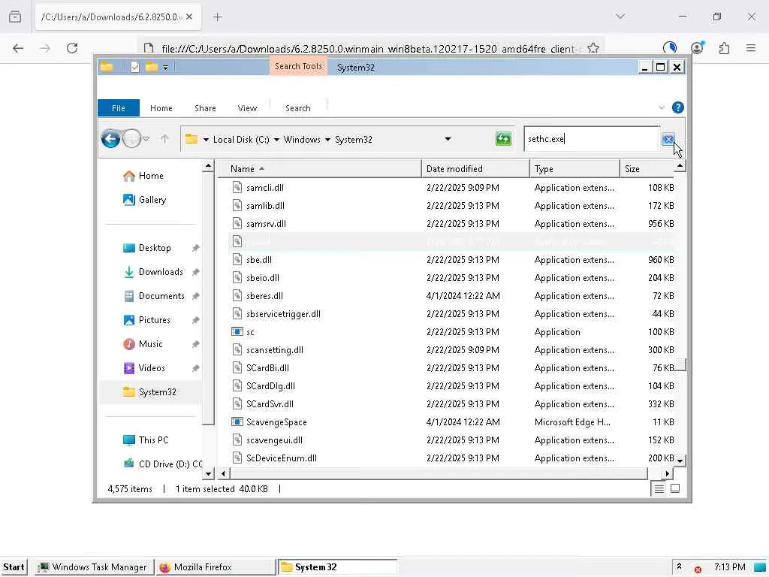This screenshot has height=577, width=769.
Task: Open Music in navigation pane
Action: [150, 344]
